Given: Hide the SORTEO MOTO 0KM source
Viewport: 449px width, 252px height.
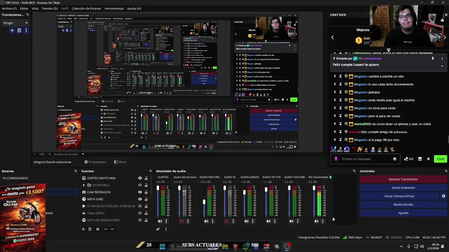Looking at the screenshot, I should 140,178.
